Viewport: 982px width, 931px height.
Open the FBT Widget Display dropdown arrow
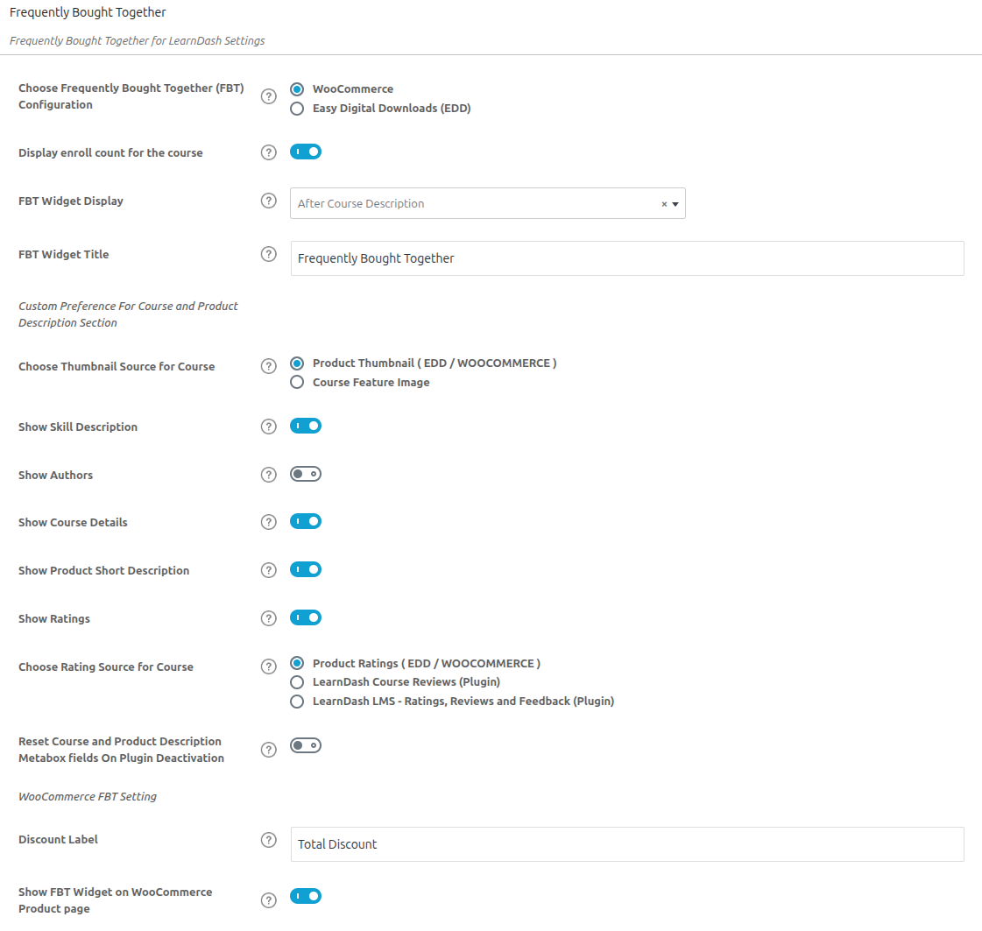[x=675, y=204]
